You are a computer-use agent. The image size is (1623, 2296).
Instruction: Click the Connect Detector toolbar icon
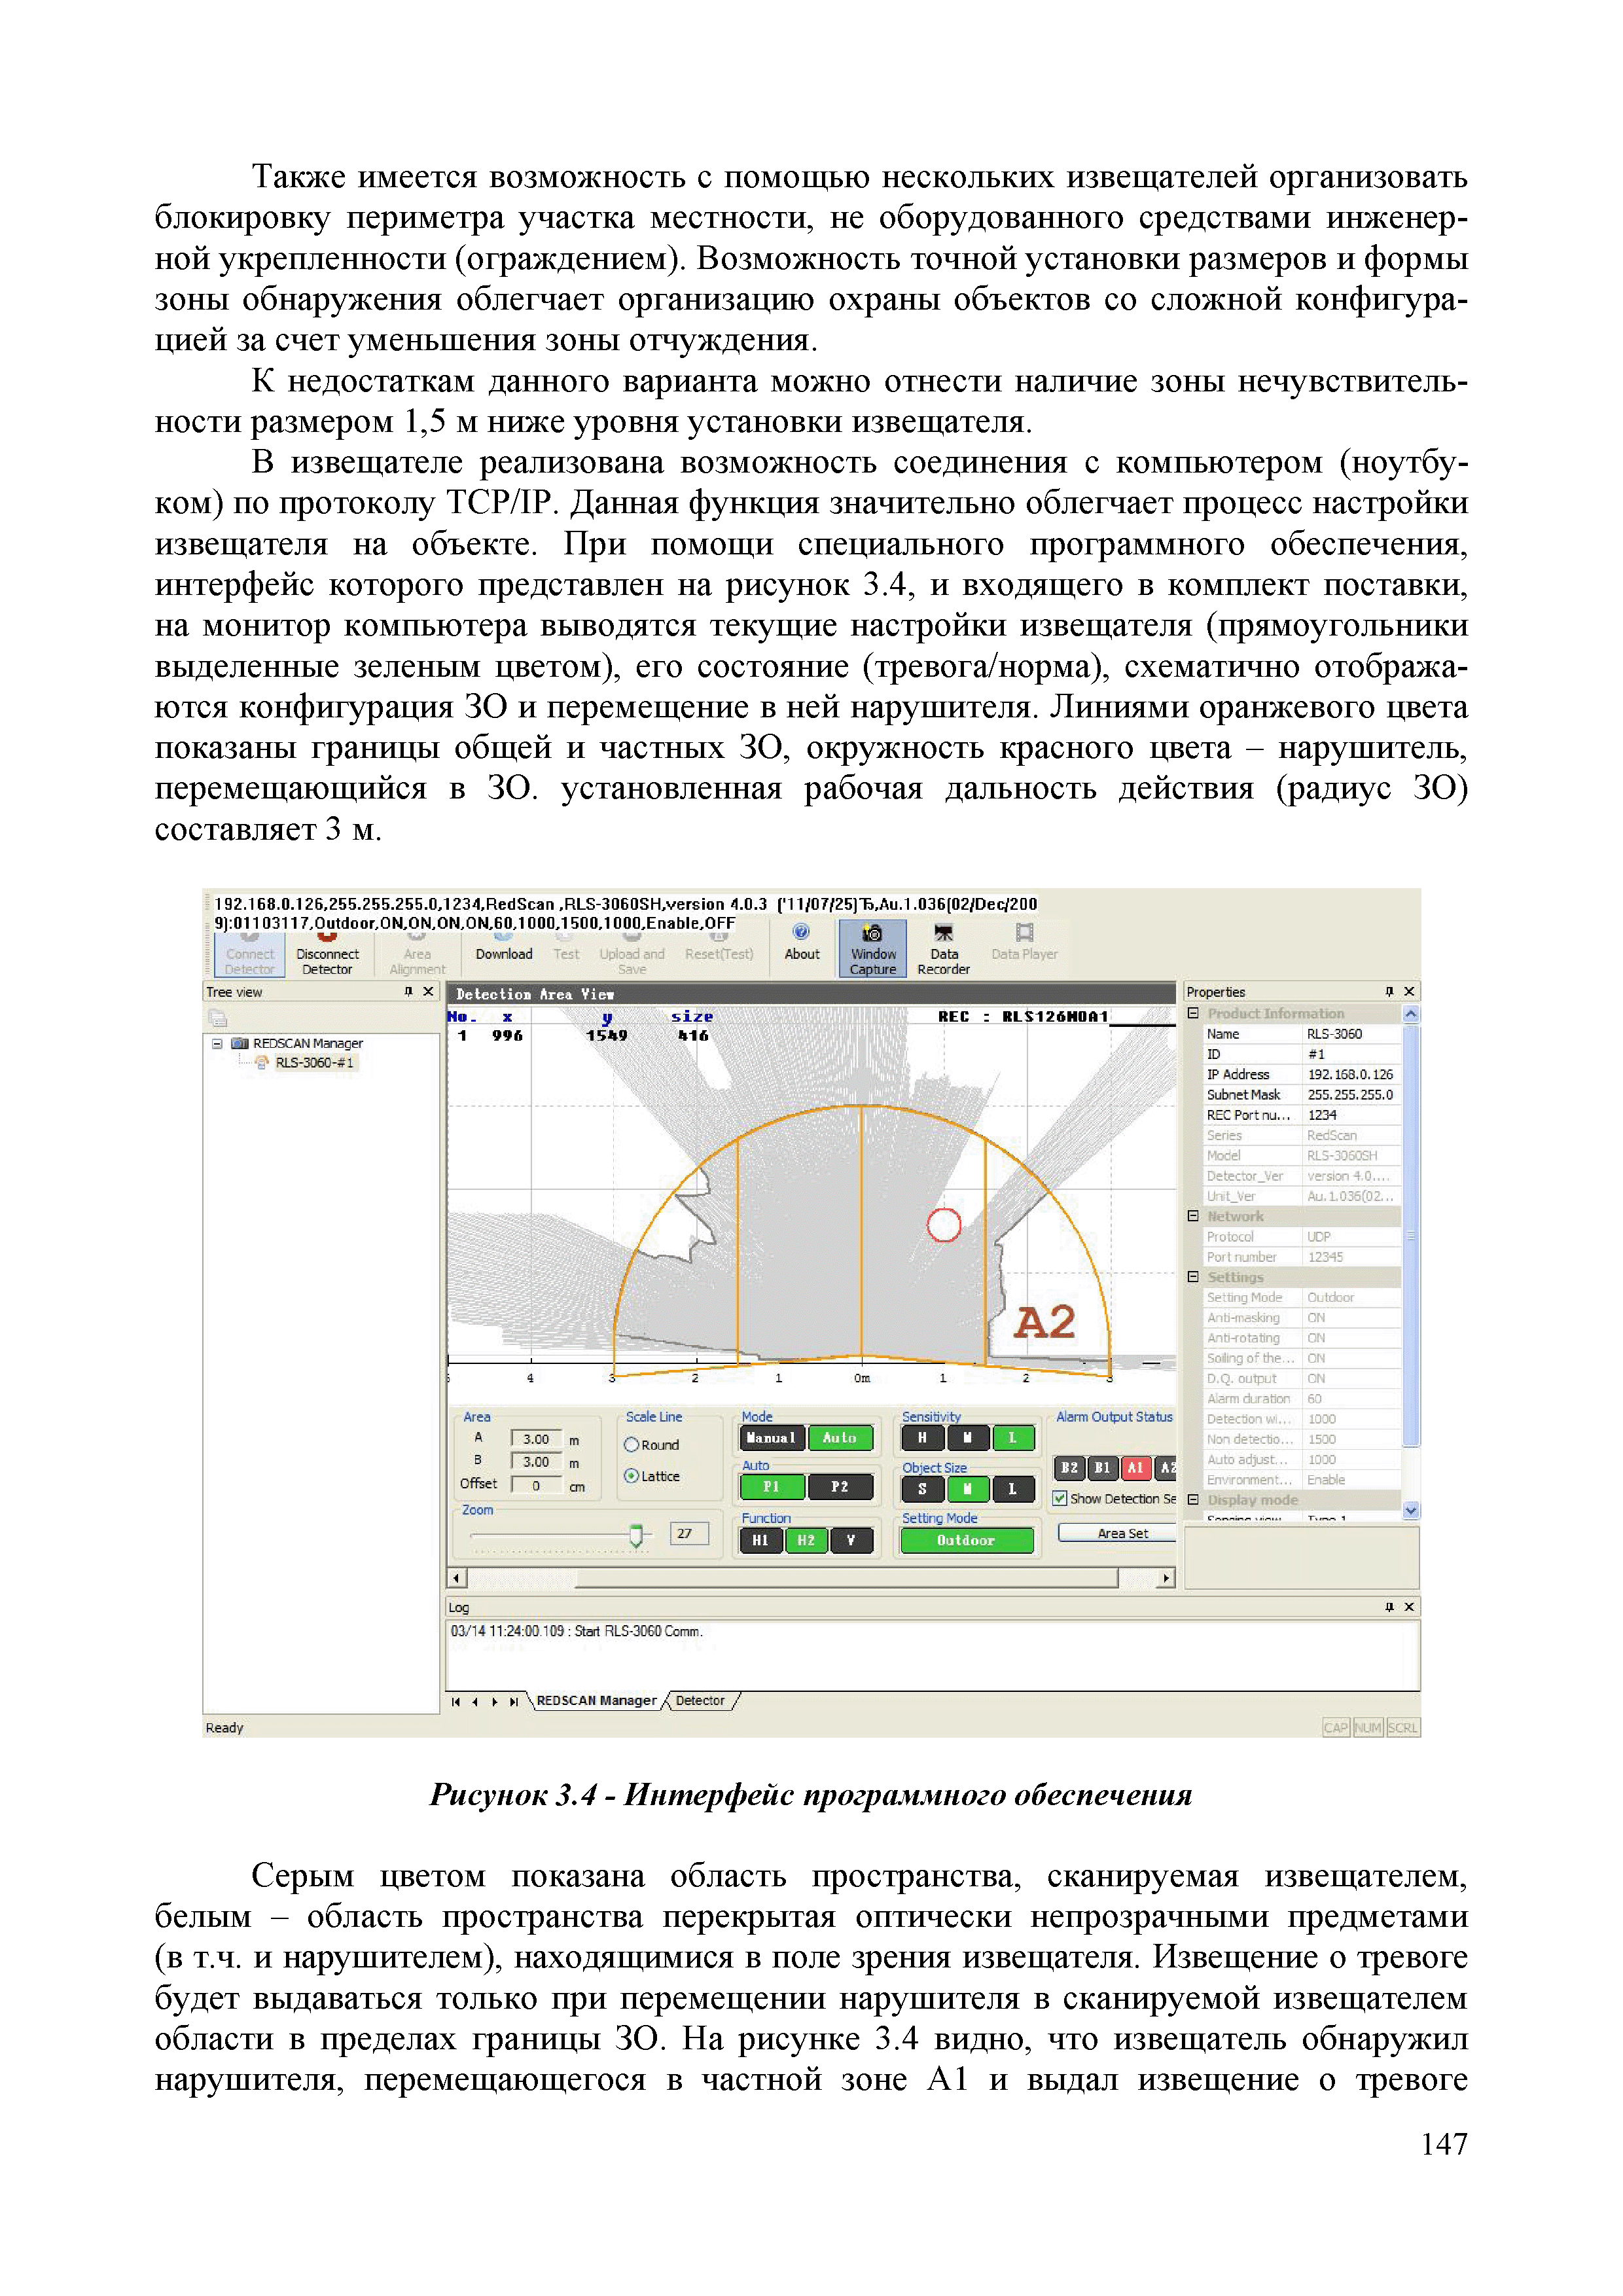pos(249,955)
